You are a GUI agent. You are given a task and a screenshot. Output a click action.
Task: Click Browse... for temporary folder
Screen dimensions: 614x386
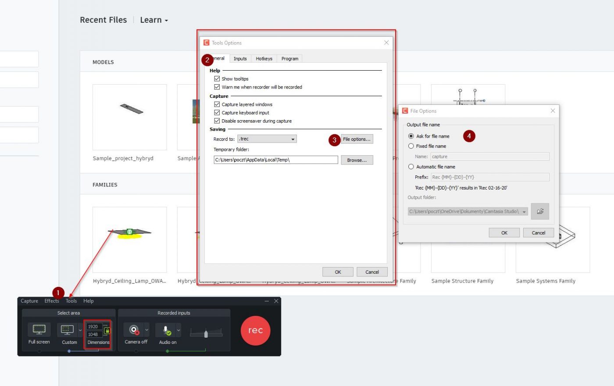click(x=357, y=160)
